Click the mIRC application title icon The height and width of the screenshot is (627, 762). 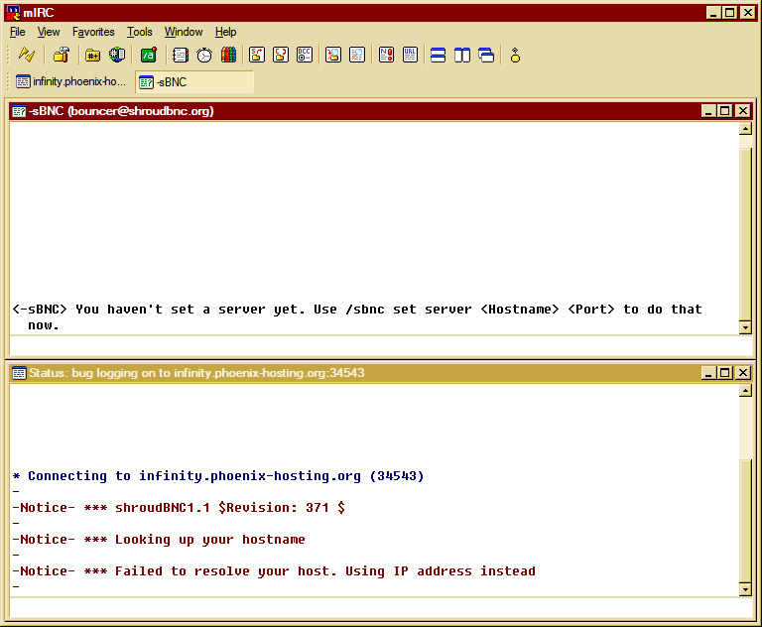click(13, 13)
